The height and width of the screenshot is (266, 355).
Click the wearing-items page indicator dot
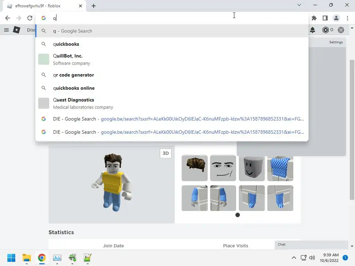click(237, 215)
